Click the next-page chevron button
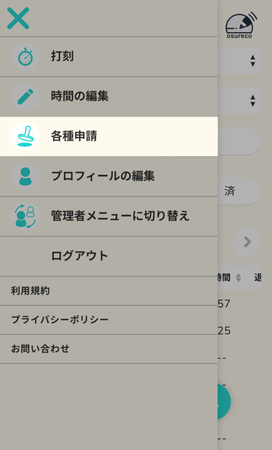This screenshot has width=272, height=450. (x=247, y=242)
